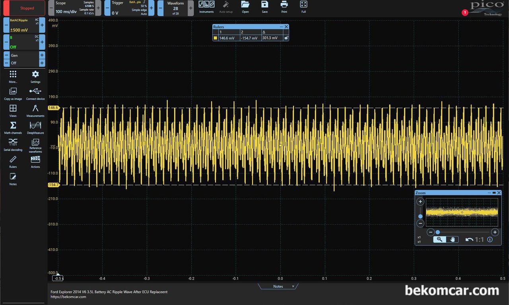Open the Rulers tool in sidebar
The image size is (509, 305).
click(x=13, y=161)
